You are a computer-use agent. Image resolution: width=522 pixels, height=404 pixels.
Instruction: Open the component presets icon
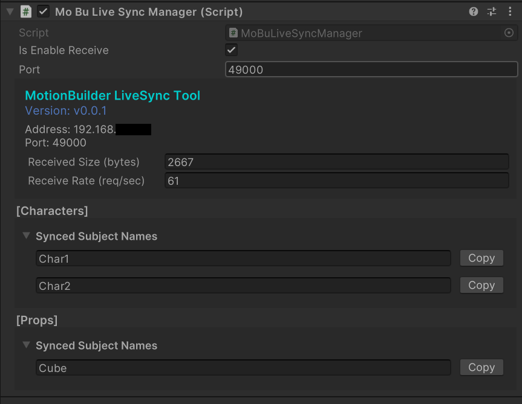(492, 11)
